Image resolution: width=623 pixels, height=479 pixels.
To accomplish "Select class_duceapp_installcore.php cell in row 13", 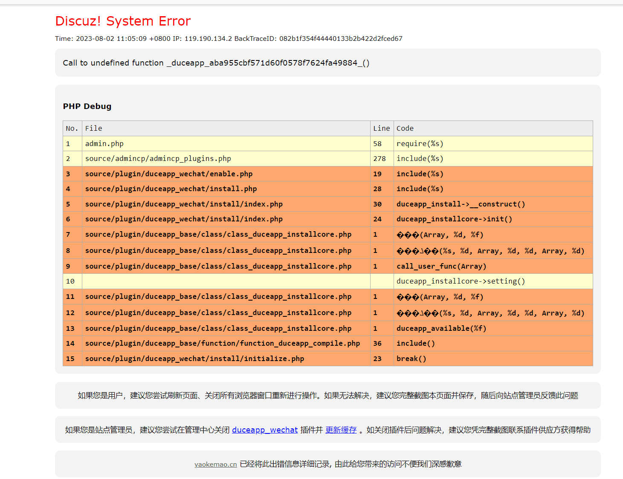I will [226, 328].
